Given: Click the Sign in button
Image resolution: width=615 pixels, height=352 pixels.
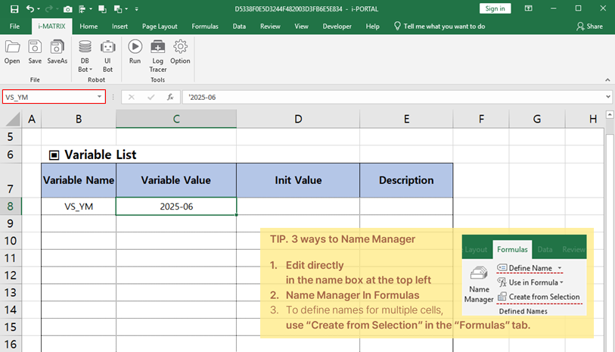Looking at the screenshot, I should 495,8.
